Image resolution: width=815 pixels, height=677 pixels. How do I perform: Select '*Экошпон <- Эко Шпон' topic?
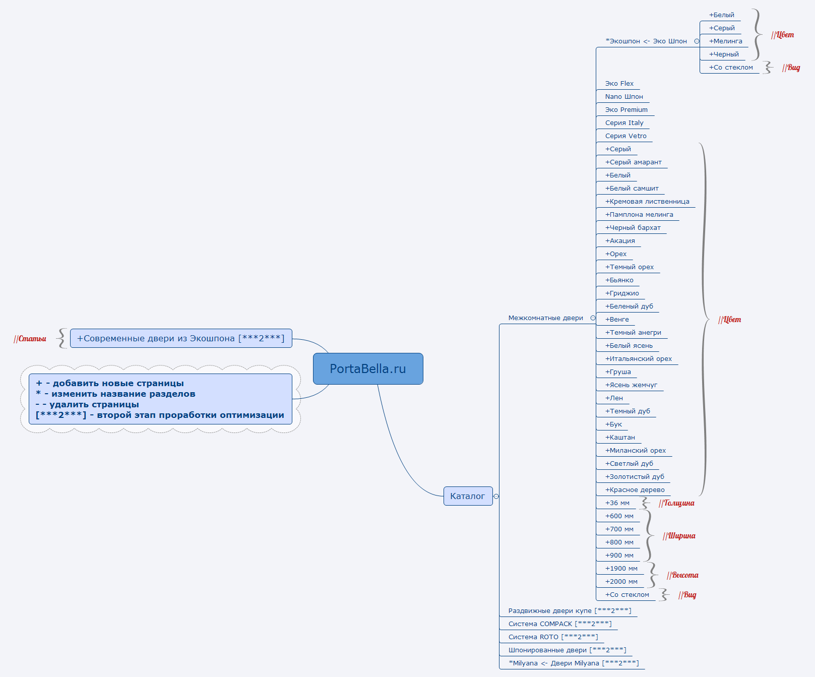pyautogui.click(x=646, y=41)
